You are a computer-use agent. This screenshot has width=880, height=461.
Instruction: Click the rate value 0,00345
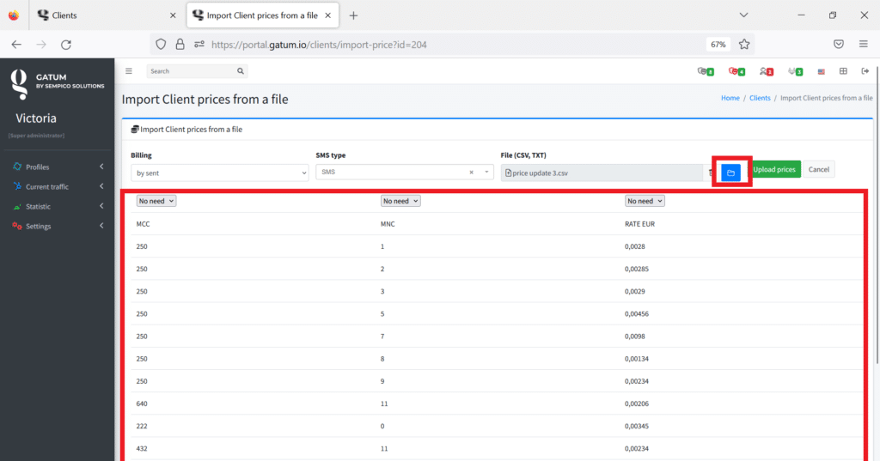tap(637, 426)
